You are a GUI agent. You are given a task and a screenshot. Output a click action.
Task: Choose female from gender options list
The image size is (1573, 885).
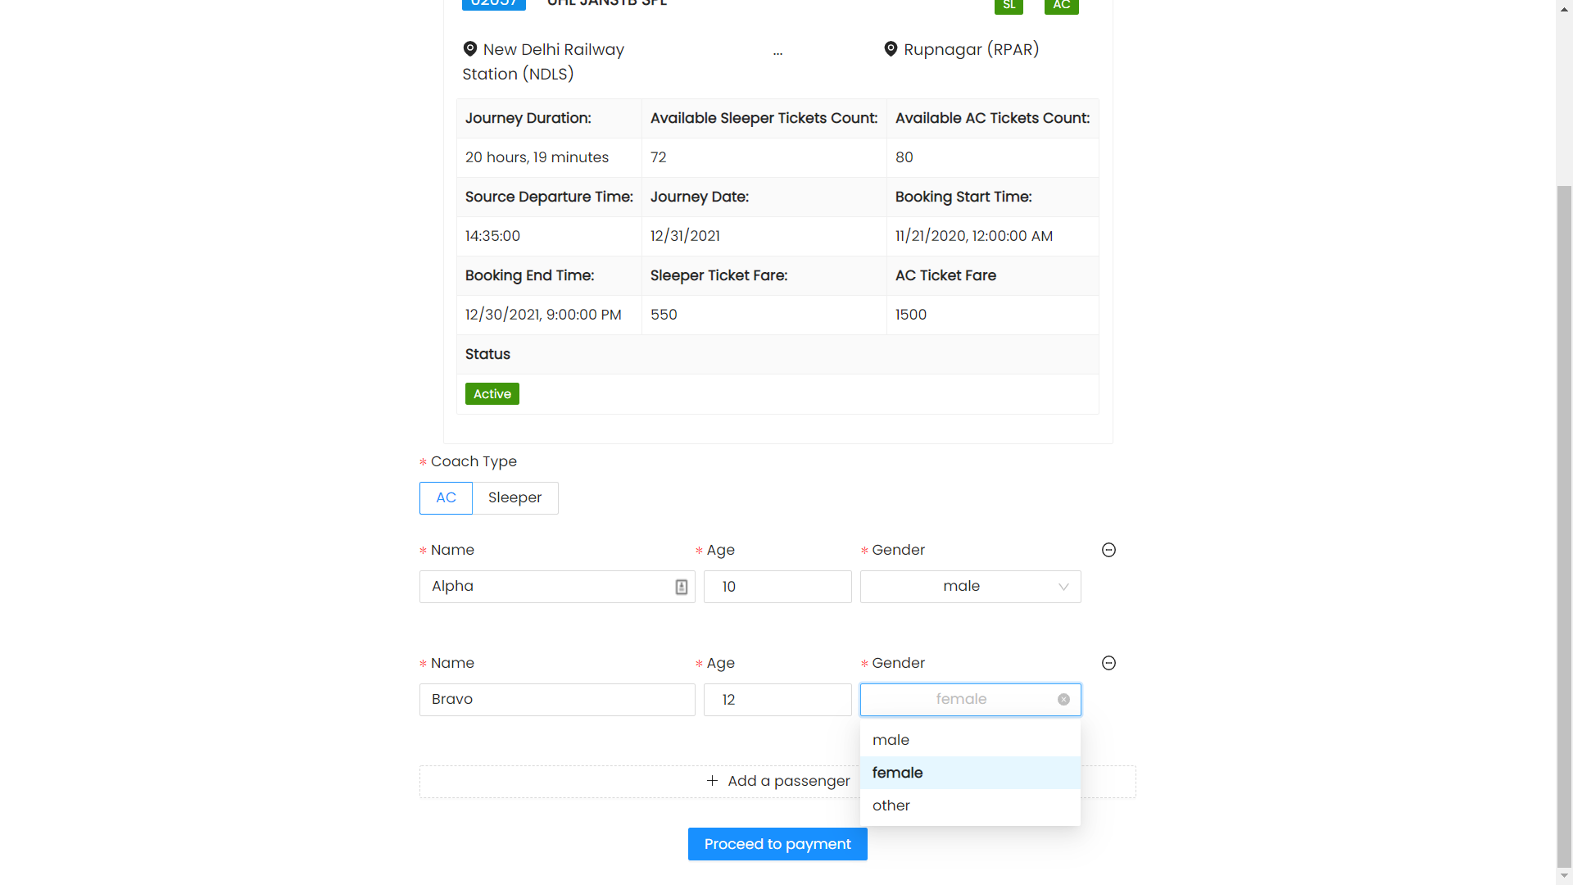tap(897, 773)
